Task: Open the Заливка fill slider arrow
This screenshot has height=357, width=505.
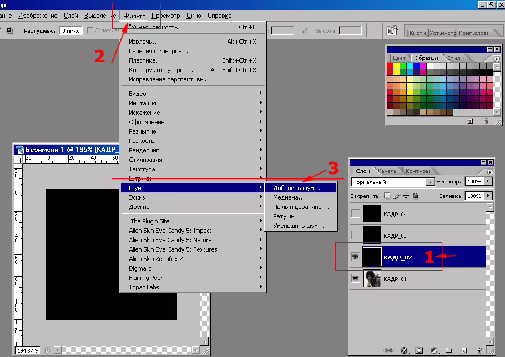Action: (x=488, y=196)
